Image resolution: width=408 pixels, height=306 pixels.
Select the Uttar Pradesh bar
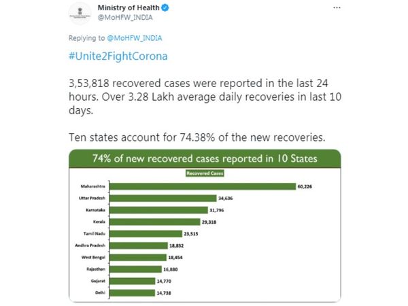(163, 199)
